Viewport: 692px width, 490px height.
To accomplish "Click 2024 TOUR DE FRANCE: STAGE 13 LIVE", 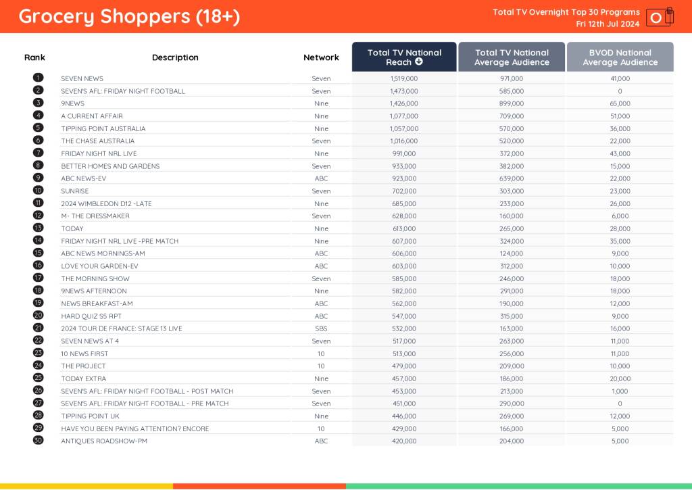I will [122, 328].
